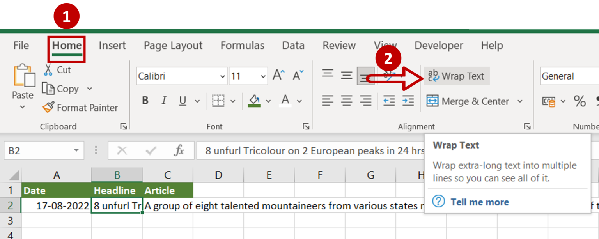Screen dimensions: 599x239
Task: Apply percent number format
Action: tap(580, 101)
